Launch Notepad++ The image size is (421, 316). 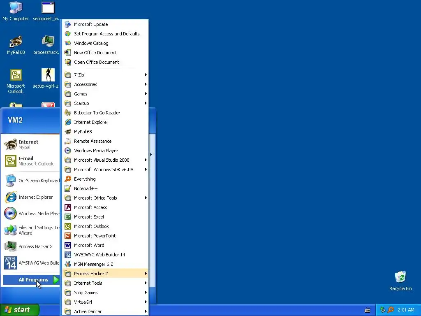pyautogui.click(x=105, y=188)
